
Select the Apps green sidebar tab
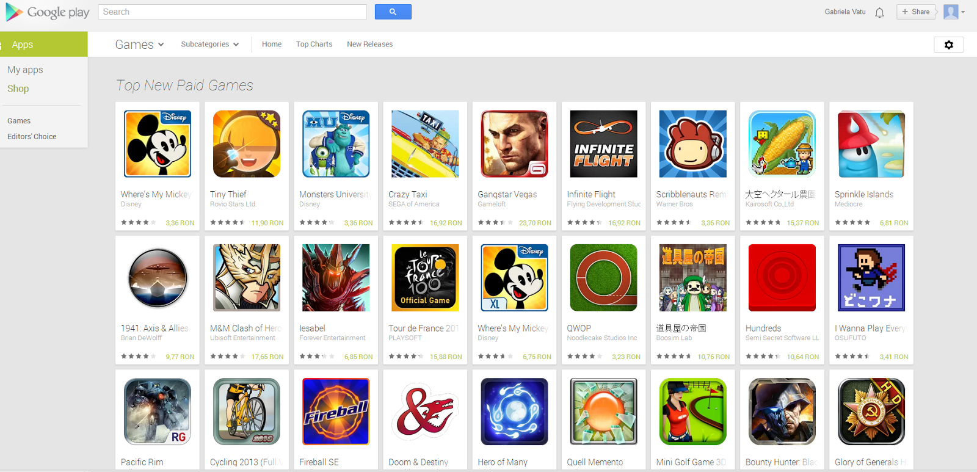tap(44, 45)
